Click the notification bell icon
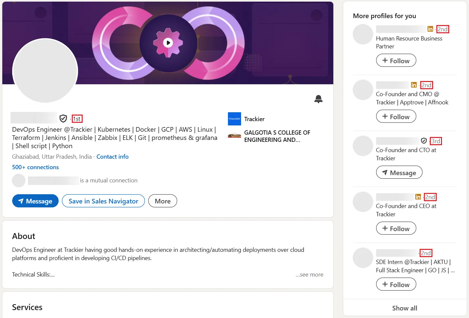Image resolution: width=469 pixels, height=318 pixels. pyautogui.click(x=318, y=99)
